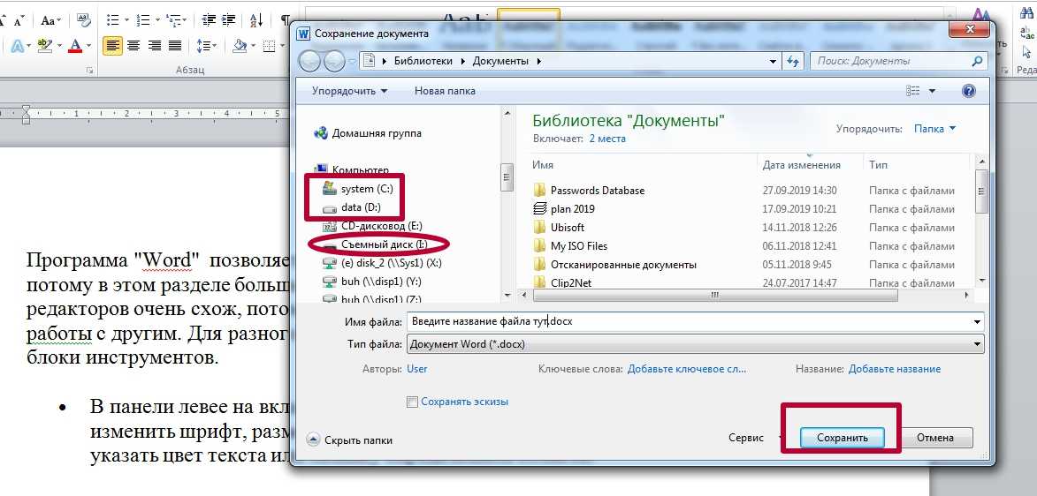This screenshot has height=496, width=1037.
Task: Select 'system (C:)' drive
Action: pos(357,189)
